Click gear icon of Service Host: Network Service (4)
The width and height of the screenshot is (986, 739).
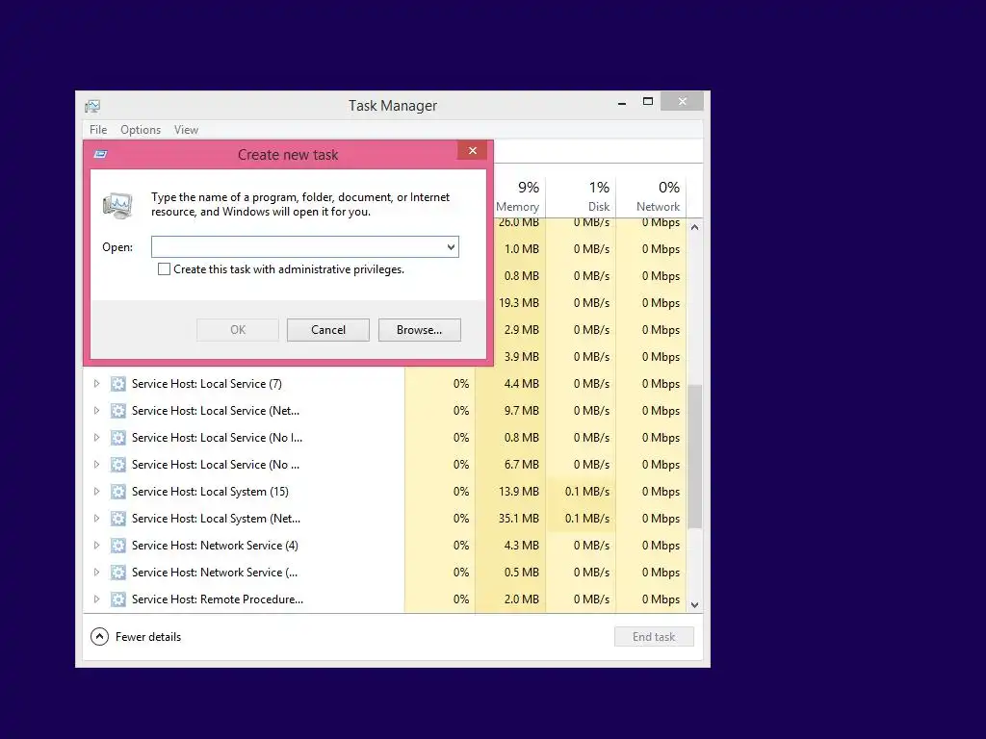point(118,547)
